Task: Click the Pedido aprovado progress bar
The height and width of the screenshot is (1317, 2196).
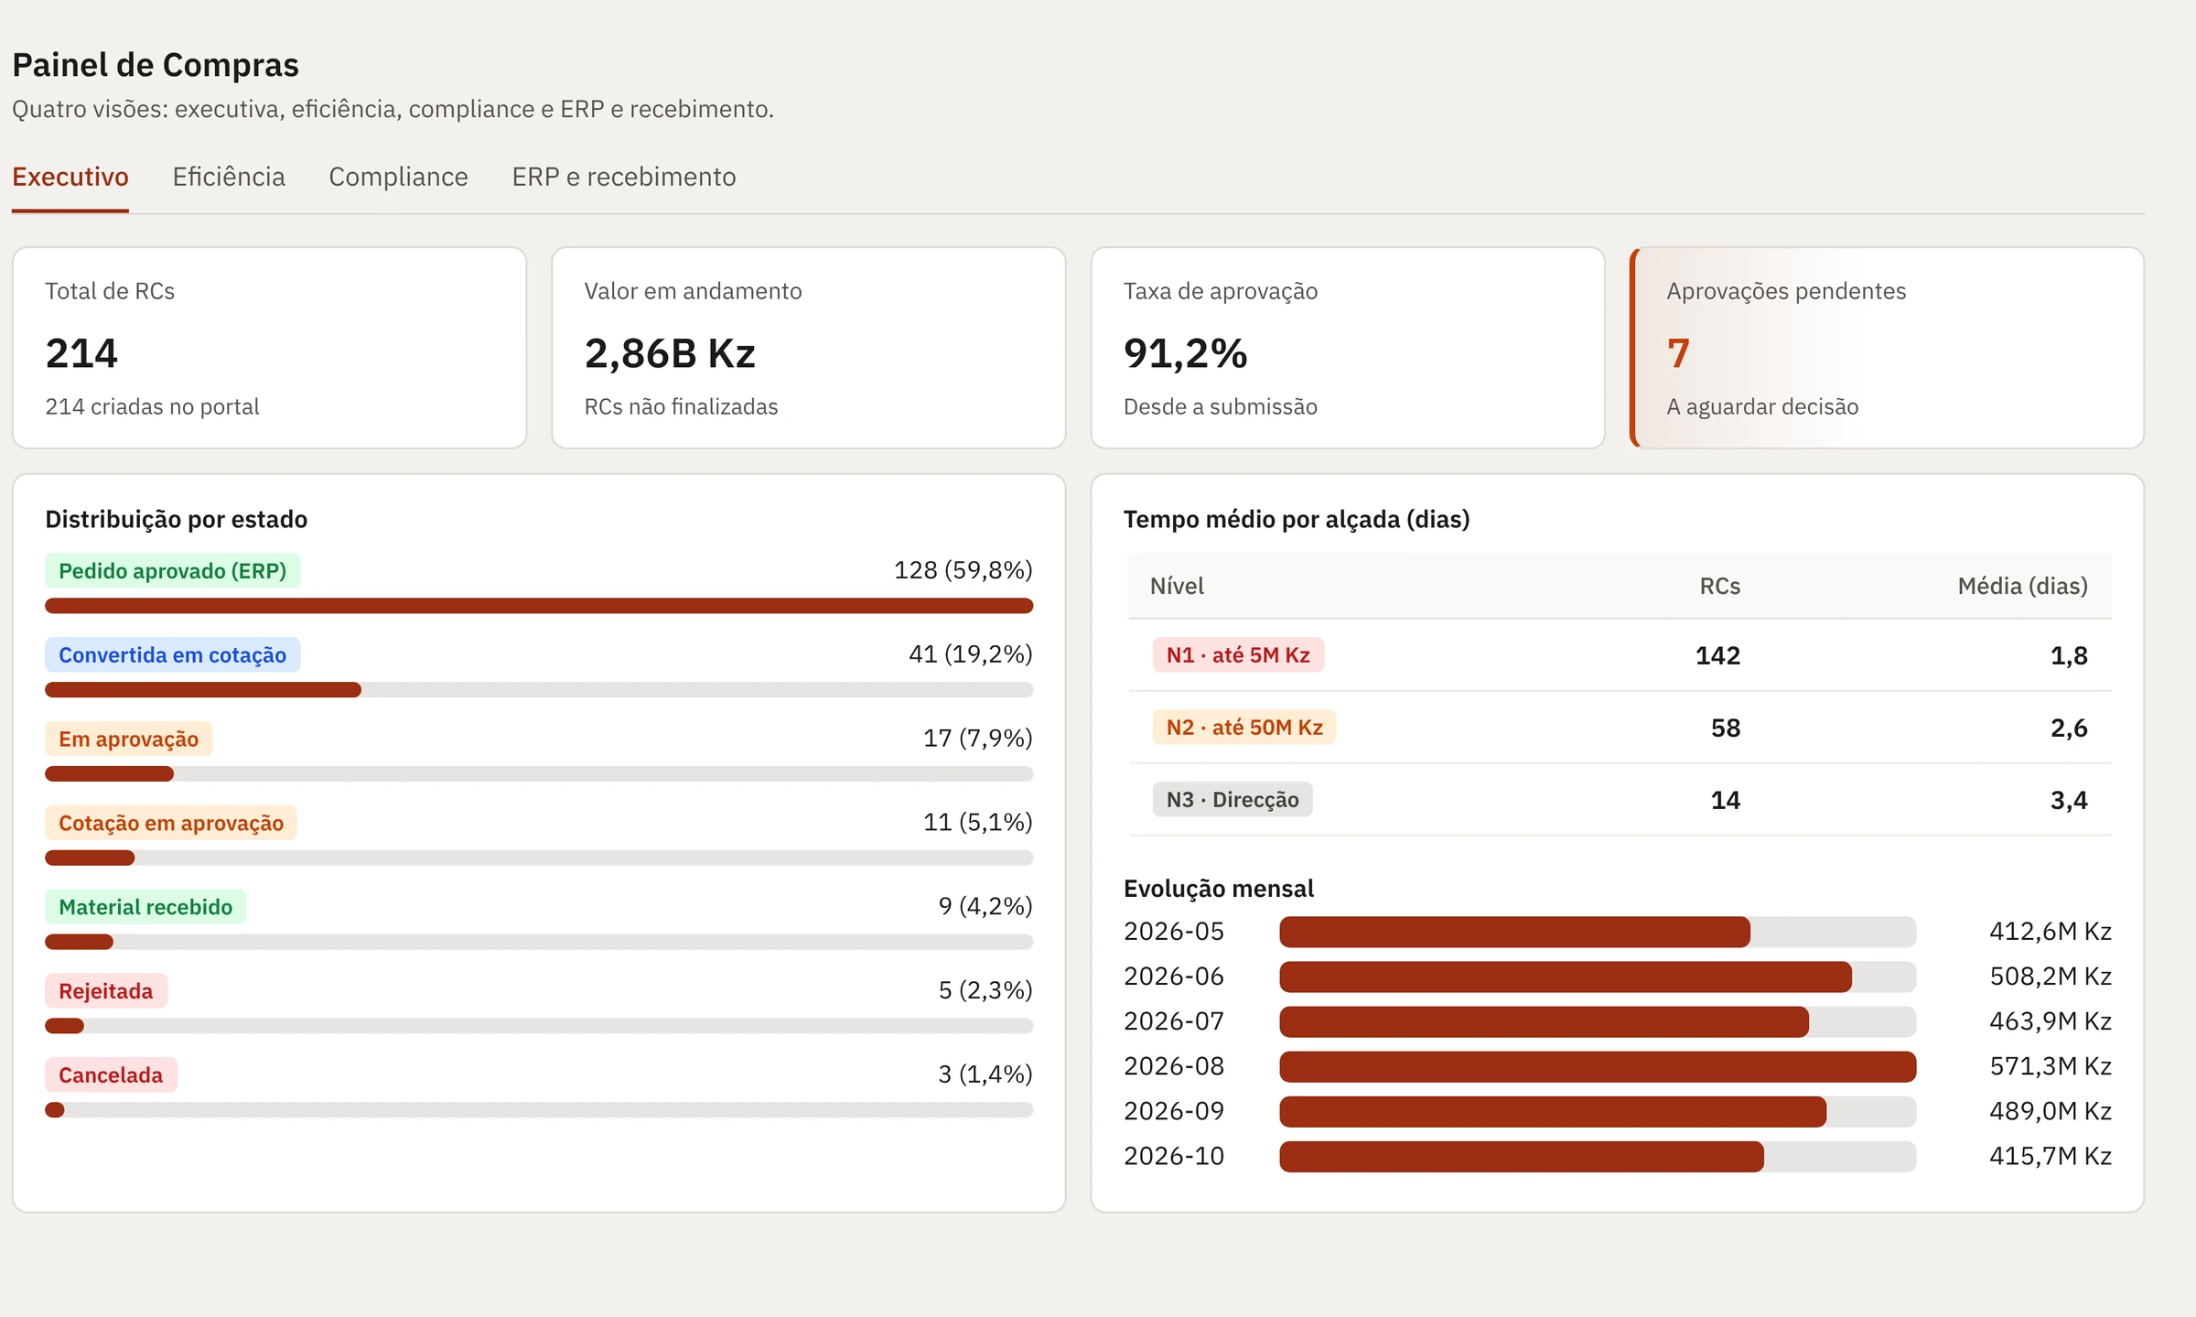Action: [539, 606]
